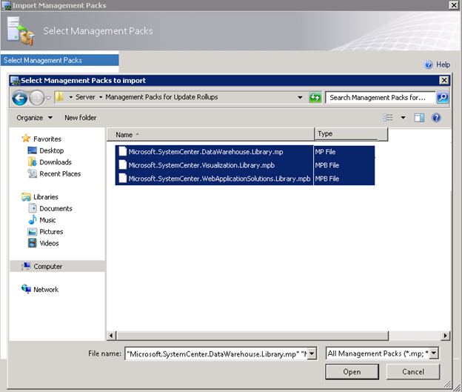Screen dimensions: 462x392
Task: Create a New folder
Action: pos(81,118)
